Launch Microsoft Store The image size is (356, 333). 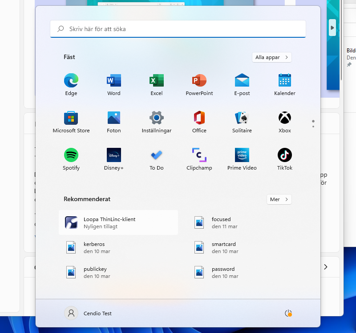tap(71, 122)
